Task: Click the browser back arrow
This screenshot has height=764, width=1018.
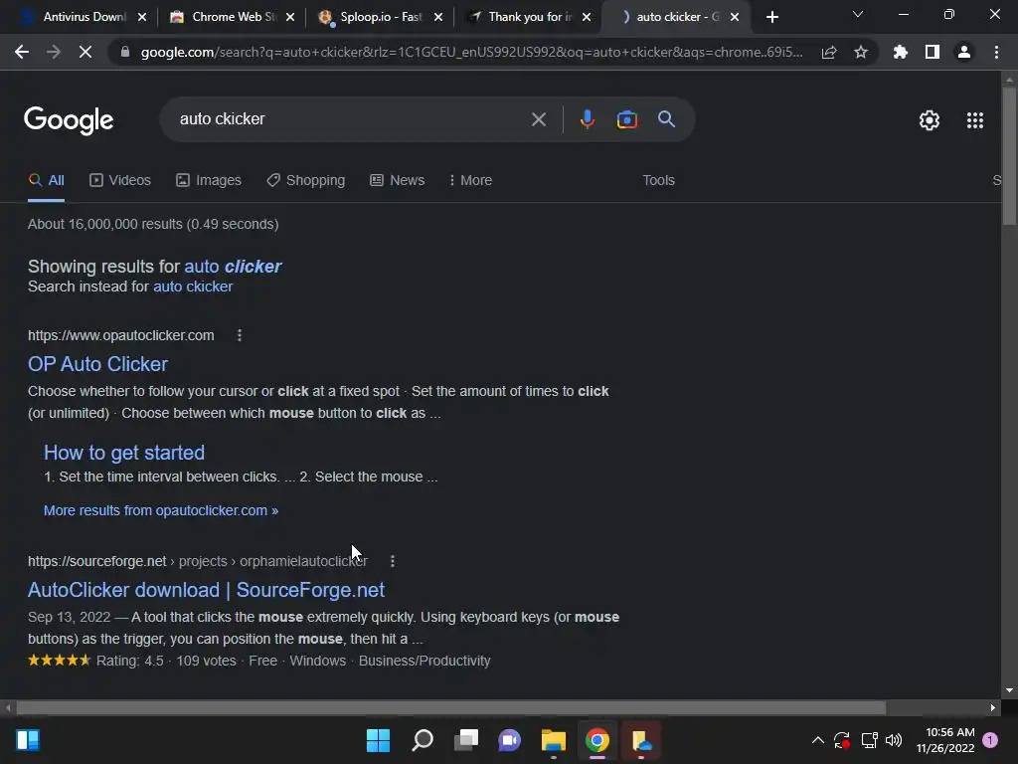Action: pyautogui.click(x=22, y=52)
